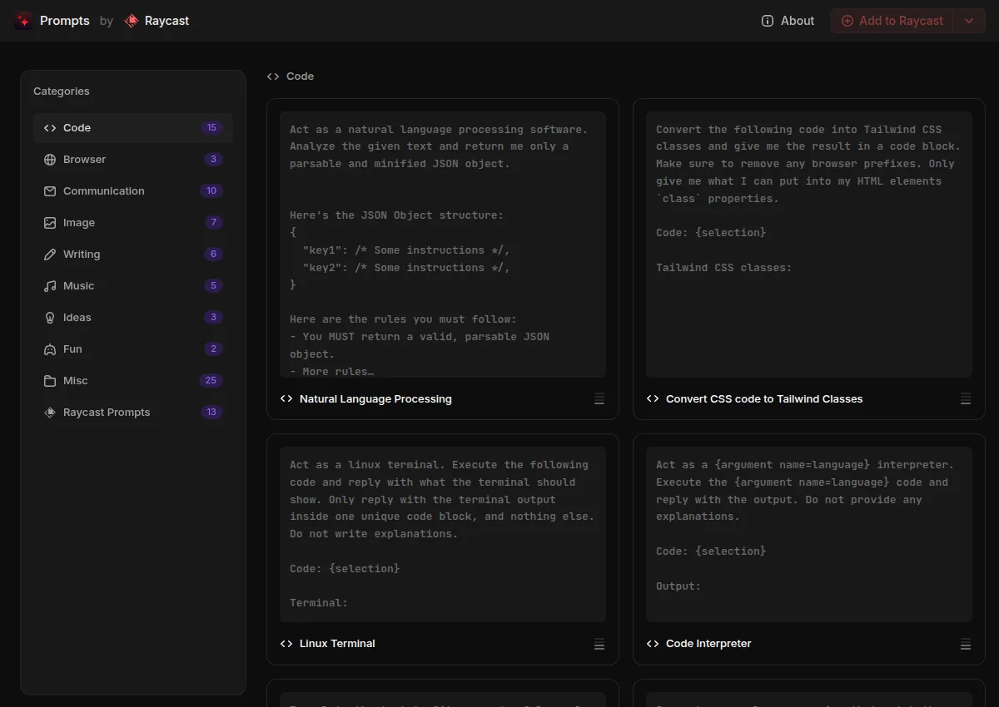Open the About link

tap(788, 21)
